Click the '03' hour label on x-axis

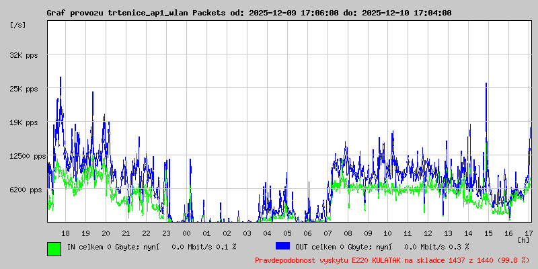[247, 233]
